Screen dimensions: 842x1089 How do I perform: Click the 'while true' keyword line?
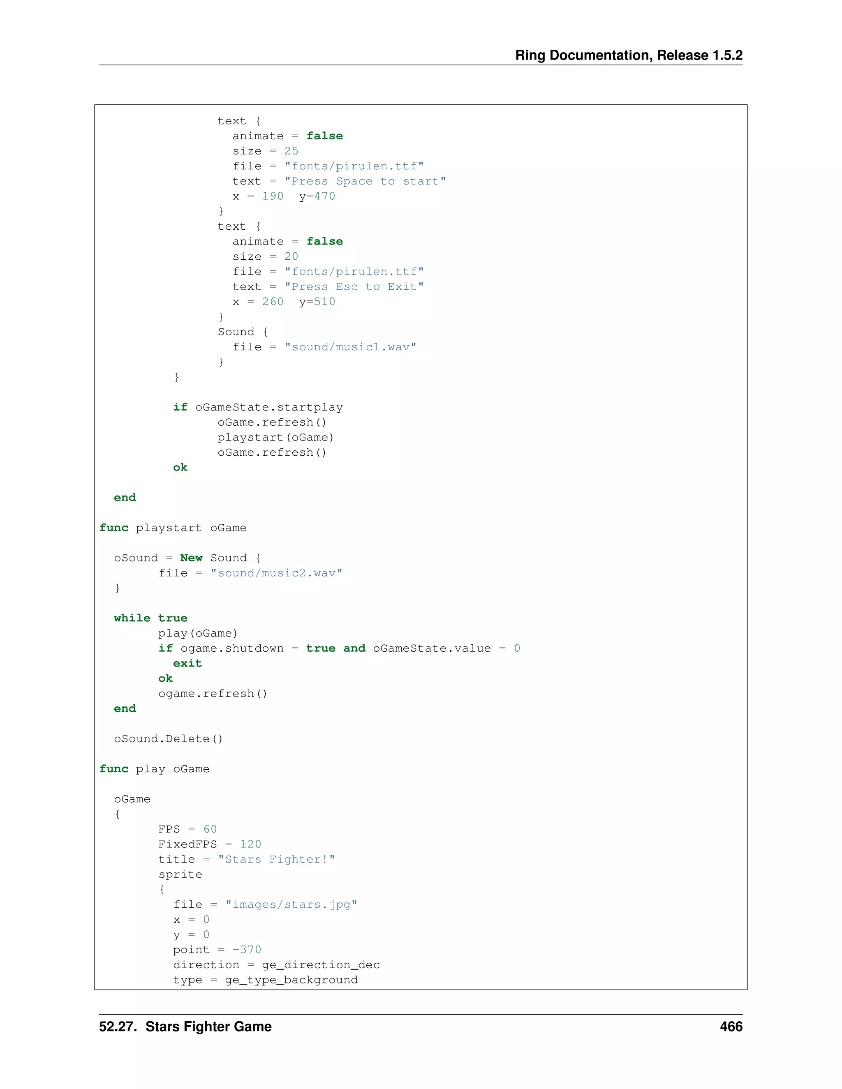click(x=150, y=618)
